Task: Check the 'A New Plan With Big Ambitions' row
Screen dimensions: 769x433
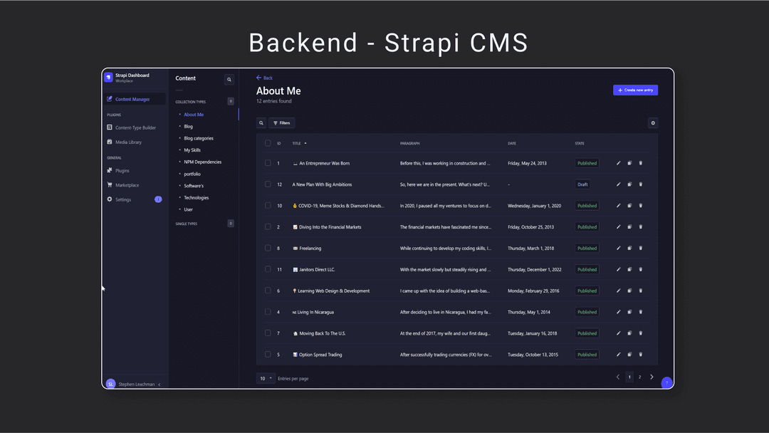Action: pyautogui.click(x=268, y=184)
